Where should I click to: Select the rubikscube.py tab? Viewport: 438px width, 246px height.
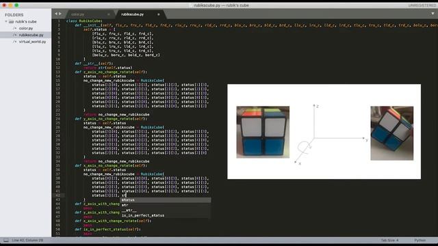click(x=132, y=14)
